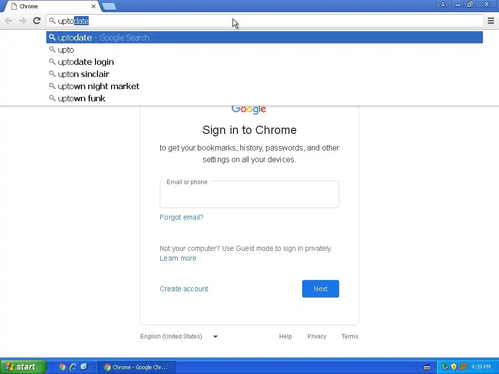
Task: Click the search magnifier icon in address bar
Action: click(x=52, y=21)
